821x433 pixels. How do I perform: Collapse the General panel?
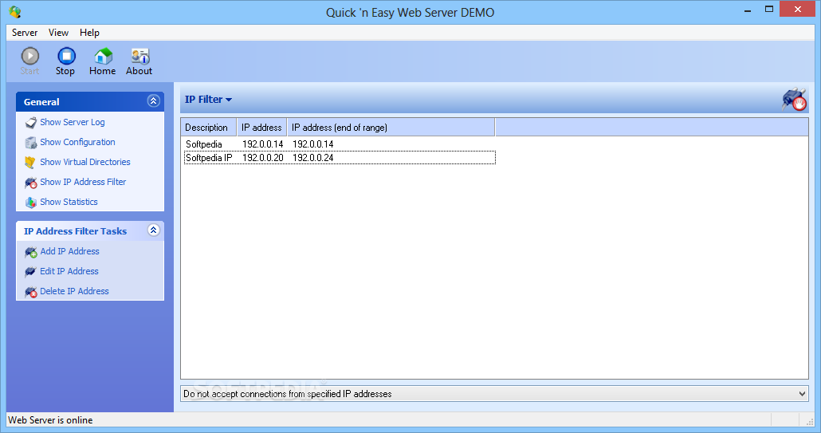pos(153,101)
